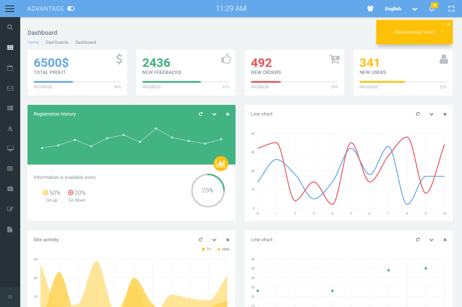Click the yellow bar chart round button
The image size is (462, 307).
click(x=221, y=163)
